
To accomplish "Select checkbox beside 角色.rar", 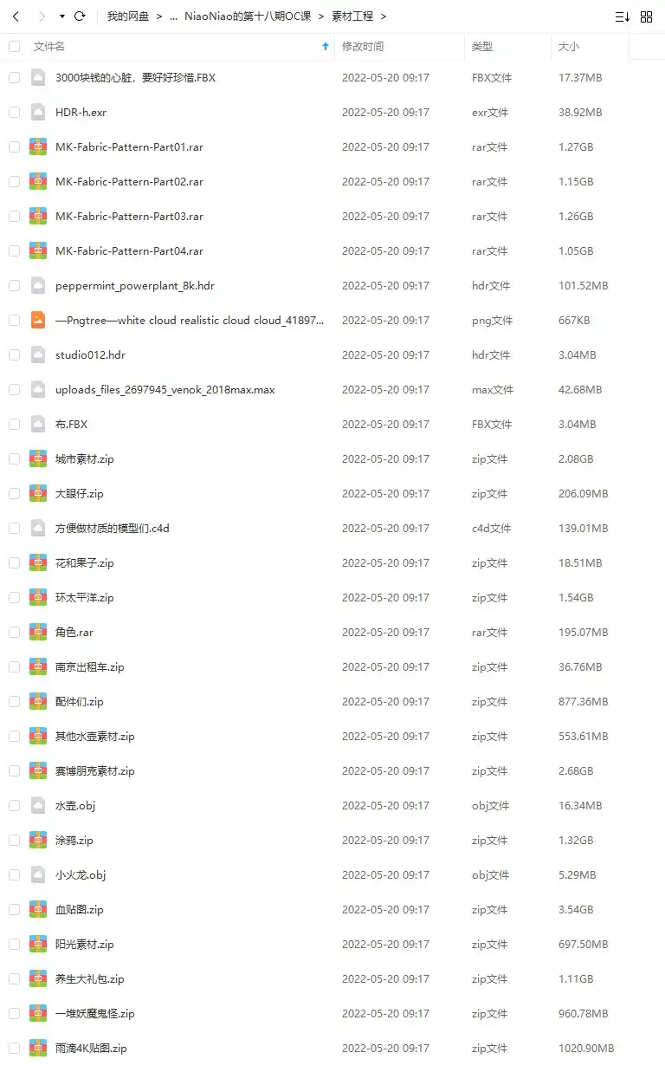I will 14,632.
